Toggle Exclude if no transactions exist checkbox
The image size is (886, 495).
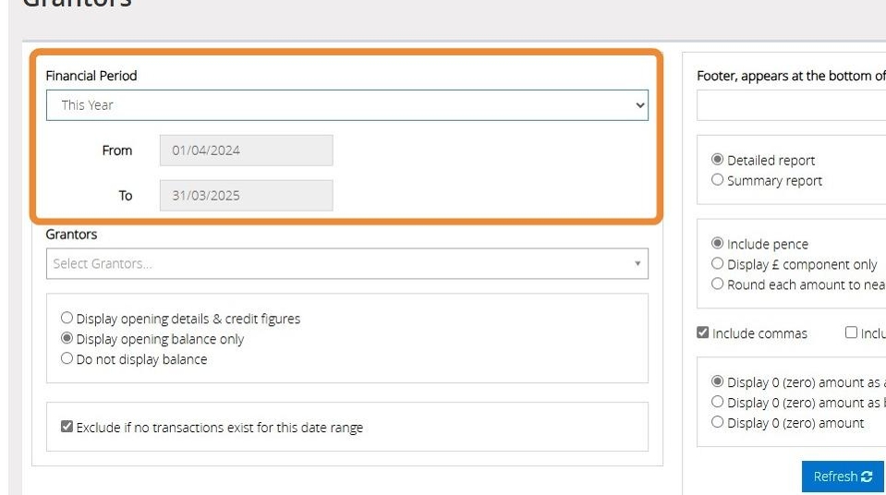click(67, 427)
